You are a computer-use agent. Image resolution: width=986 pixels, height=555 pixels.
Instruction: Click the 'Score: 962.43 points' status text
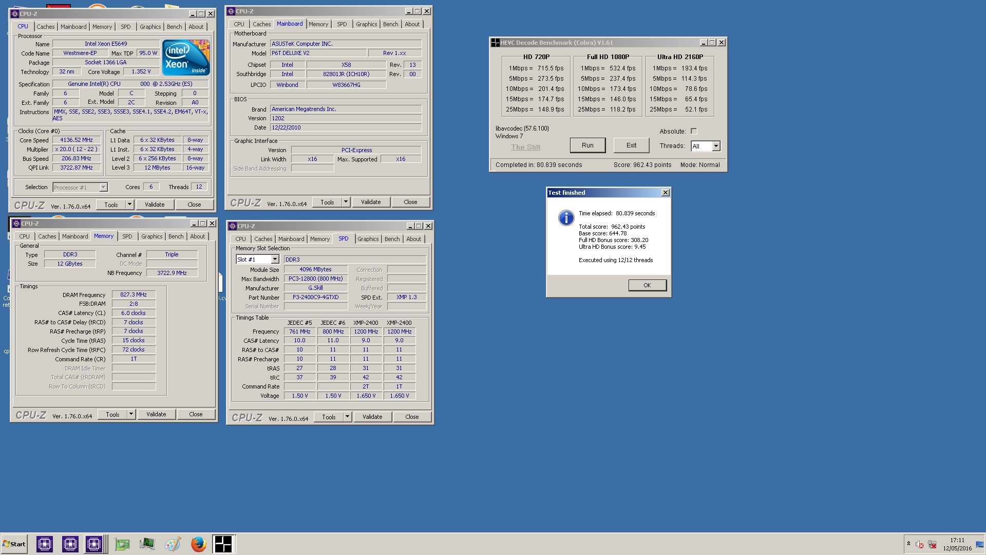coord(642,165)
